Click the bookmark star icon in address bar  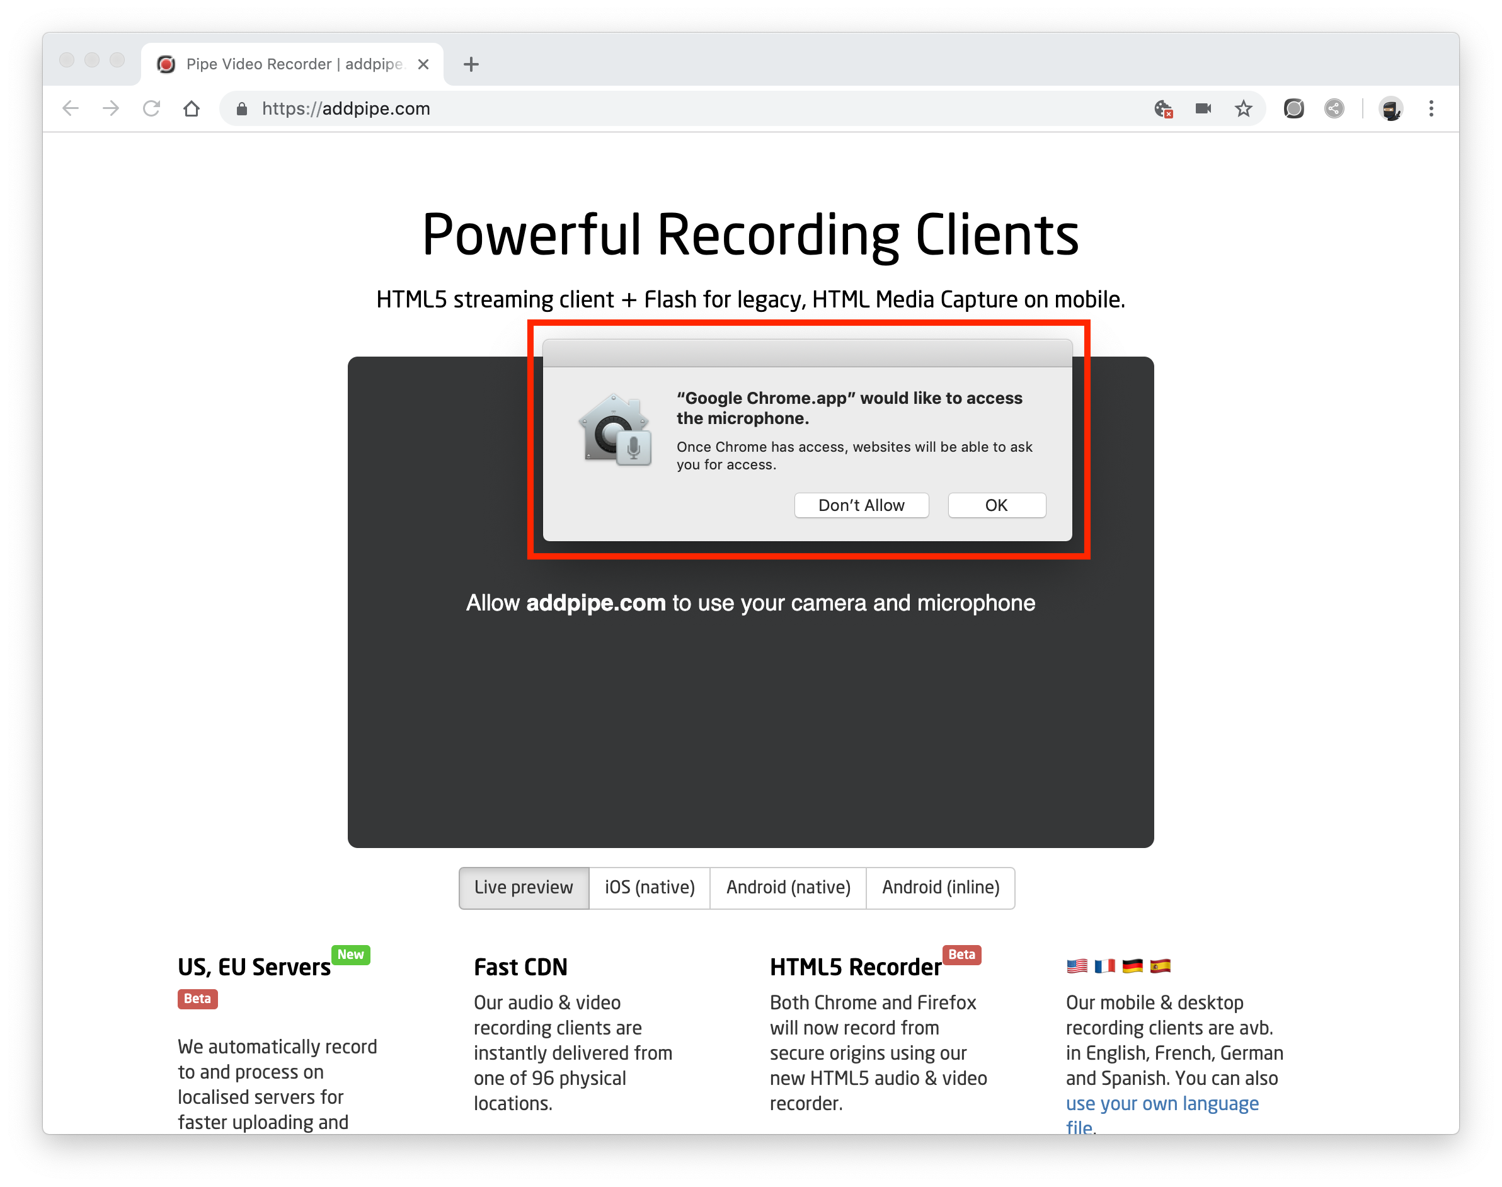[x=1242, y=108]
